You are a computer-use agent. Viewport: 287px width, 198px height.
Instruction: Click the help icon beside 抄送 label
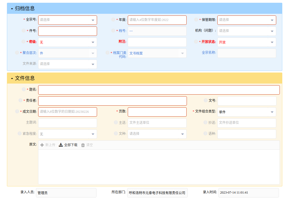205,122
